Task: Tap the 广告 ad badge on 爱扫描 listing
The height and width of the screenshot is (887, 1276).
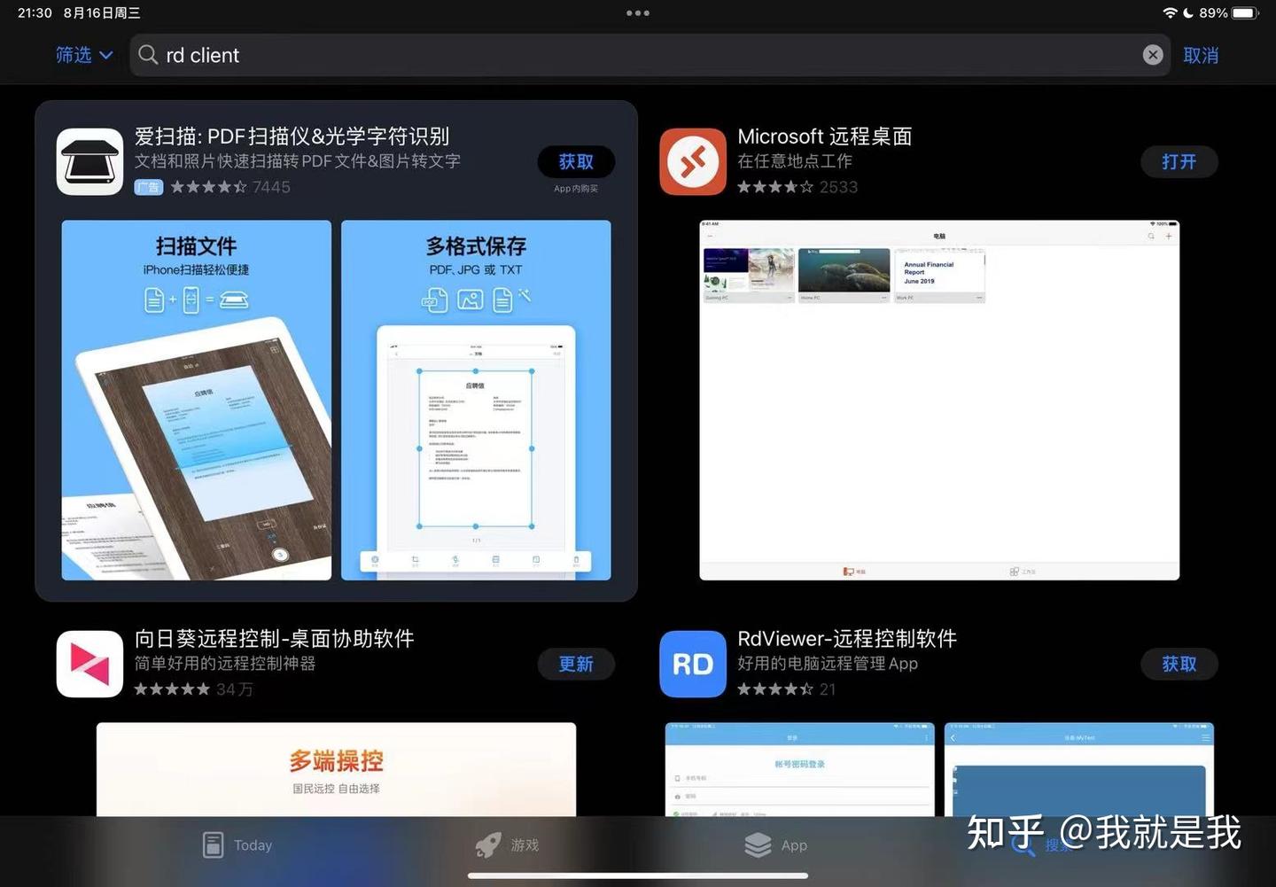Action: click(x=148, y=187)
